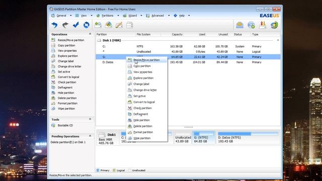
Task: Click Set active icon in Operations sidebar
Action: (x=53, y=71)
